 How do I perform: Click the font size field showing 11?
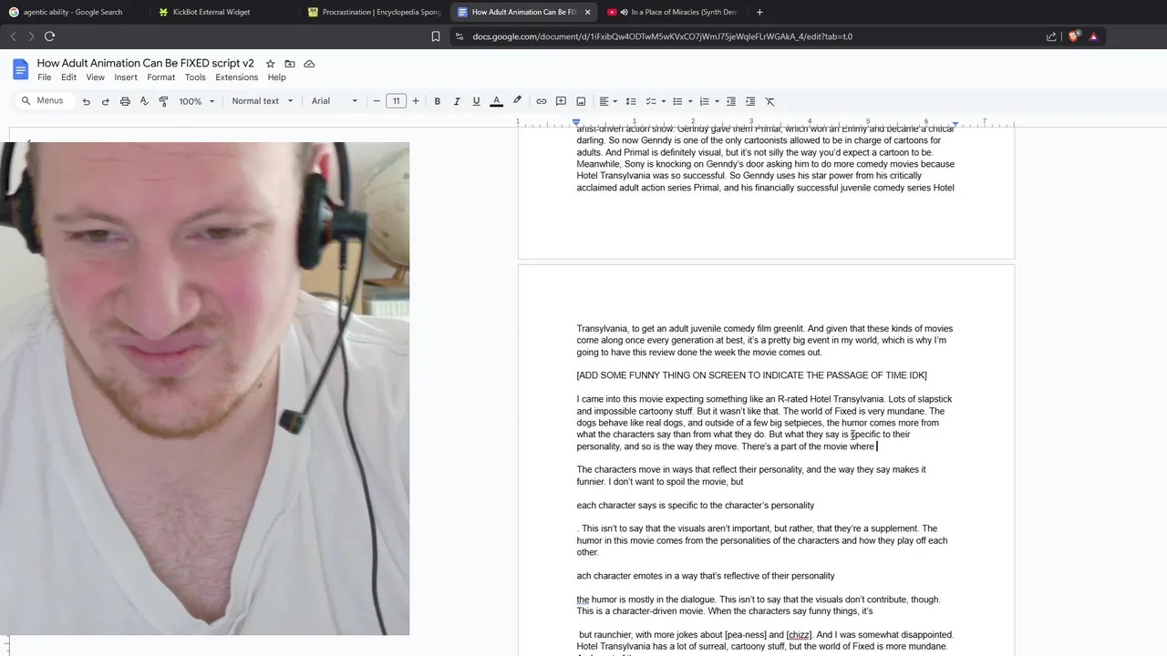[396, 101]
